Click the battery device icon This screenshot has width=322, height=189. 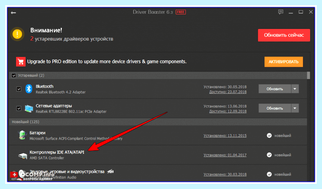[x=22, y=135]
